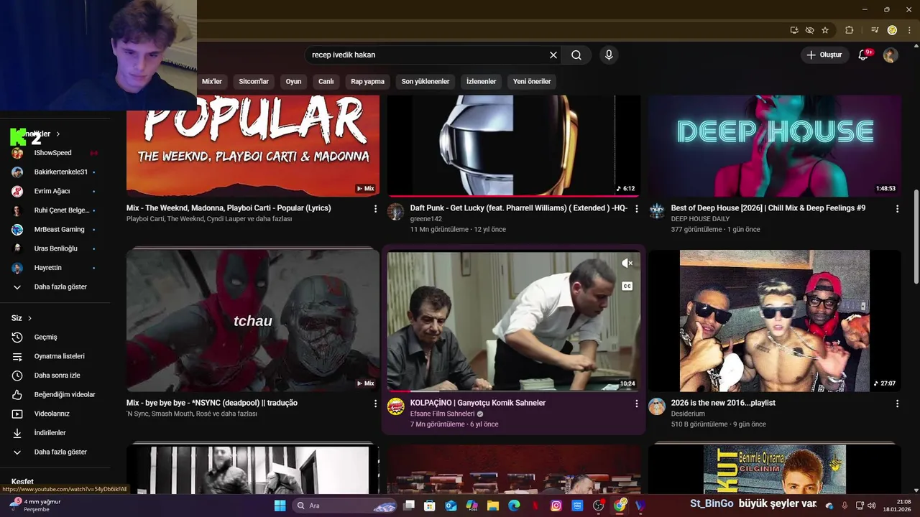The height and width of the screenshot is (517, 920).
Task: Open the taskbar volume speaker icon
Action: (872, 506)
